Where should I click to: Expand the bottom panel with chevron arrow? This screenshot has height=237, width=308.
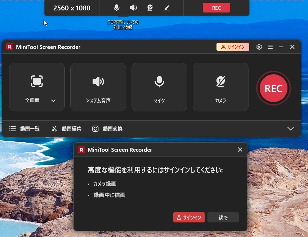pos(291,129)
